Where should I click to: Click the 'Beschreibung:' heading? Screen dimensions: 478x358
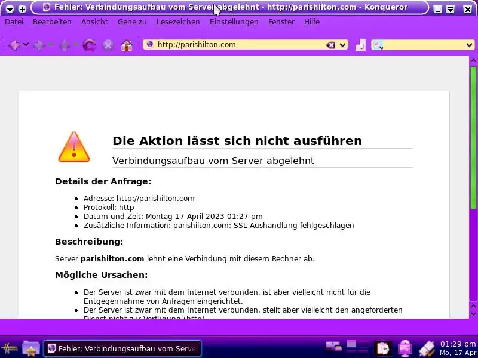pyautogui.click(x=89, y=242)
